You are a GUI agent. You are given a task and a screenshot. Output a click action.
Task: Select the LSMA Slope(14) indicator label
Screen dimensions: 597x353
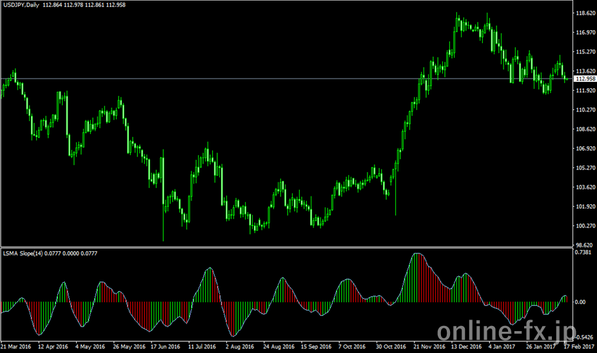(x=23, y=253)
